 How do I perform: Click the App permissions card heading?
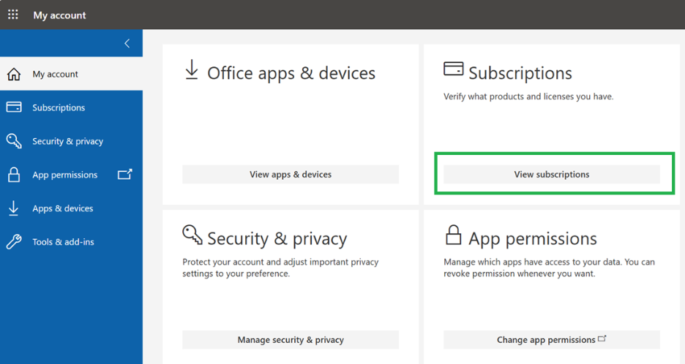click(533, 239)
